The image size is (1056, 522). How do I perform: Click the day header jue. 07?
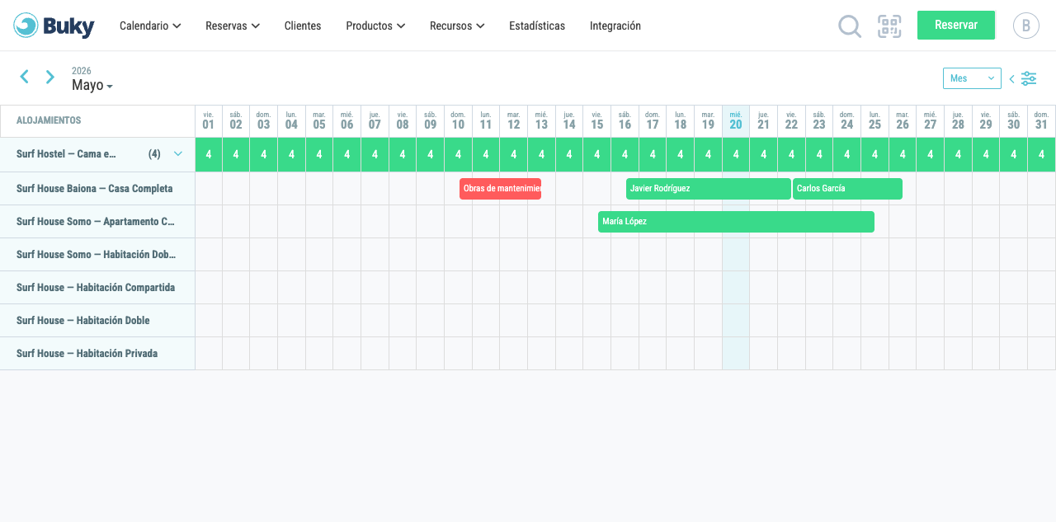coord(375,121)
